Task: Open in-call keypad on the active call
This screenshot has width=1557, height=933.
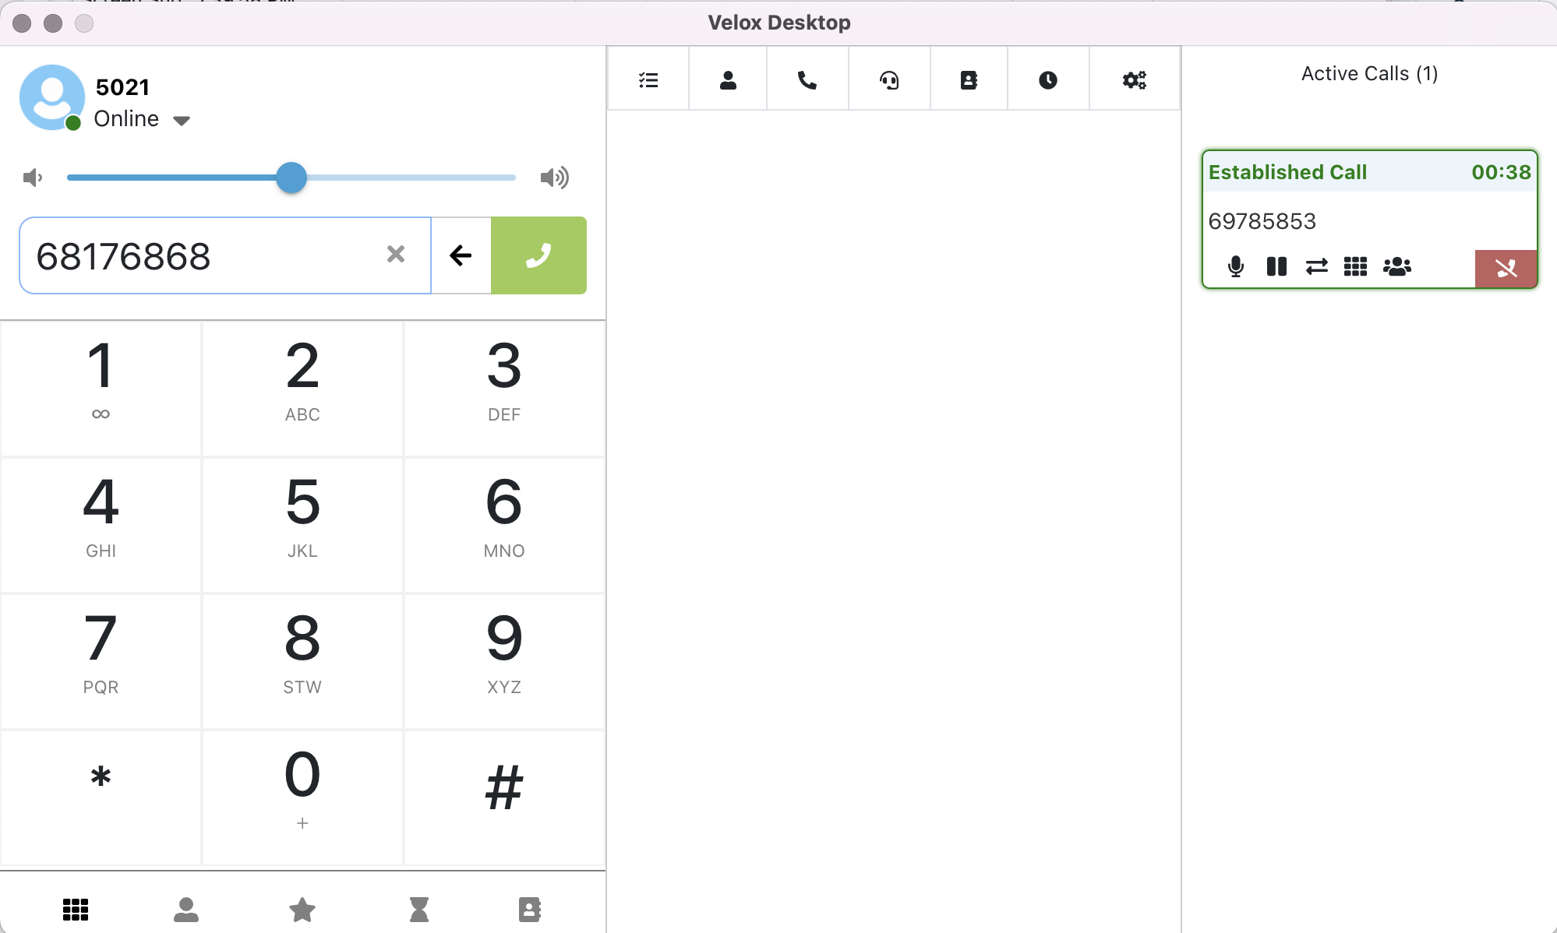Action: [1355, 266]
